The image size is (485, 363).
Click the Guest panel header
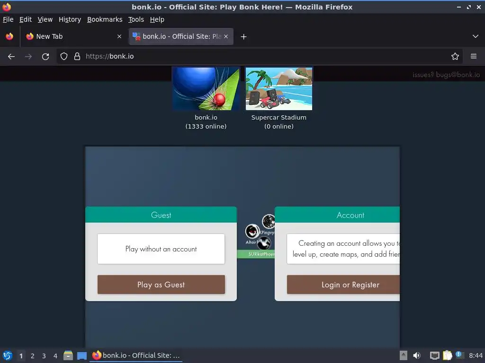(161, 215)
